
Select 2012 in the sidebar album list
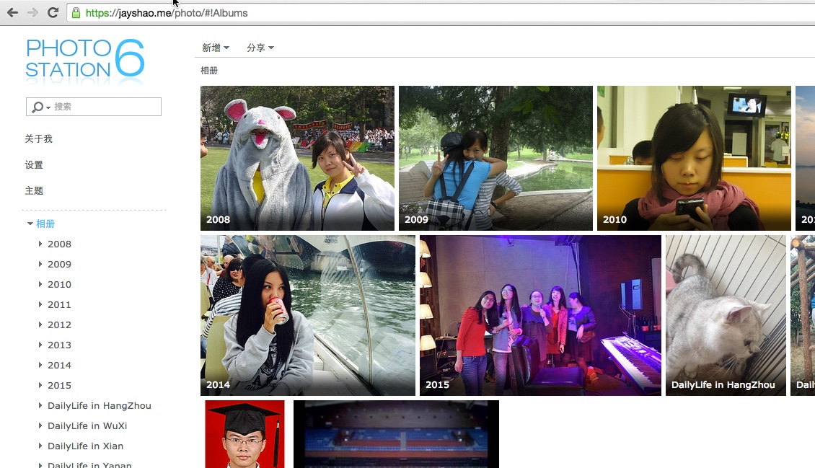click(59, 324)
